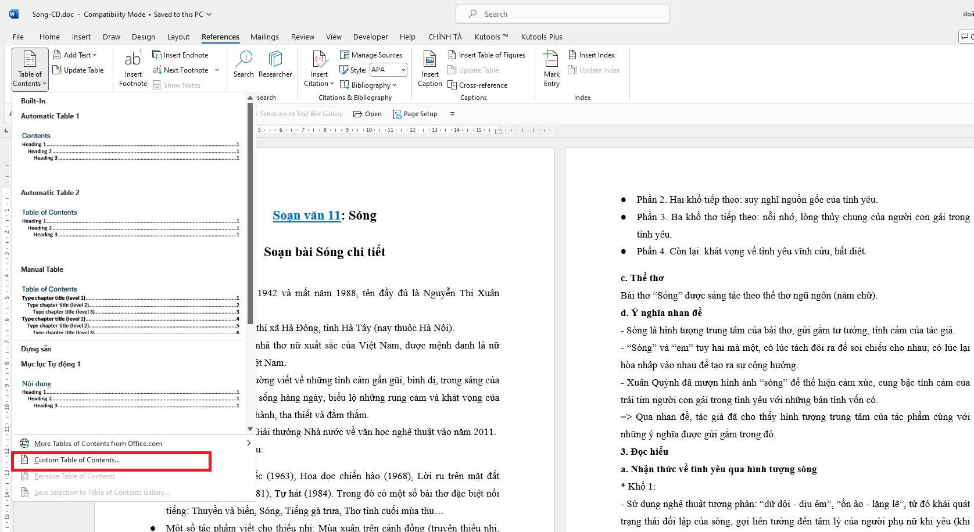Screen dimensions: 974x532
Task: Open the Kutools ™ tab
Action: tap(491, 37)
